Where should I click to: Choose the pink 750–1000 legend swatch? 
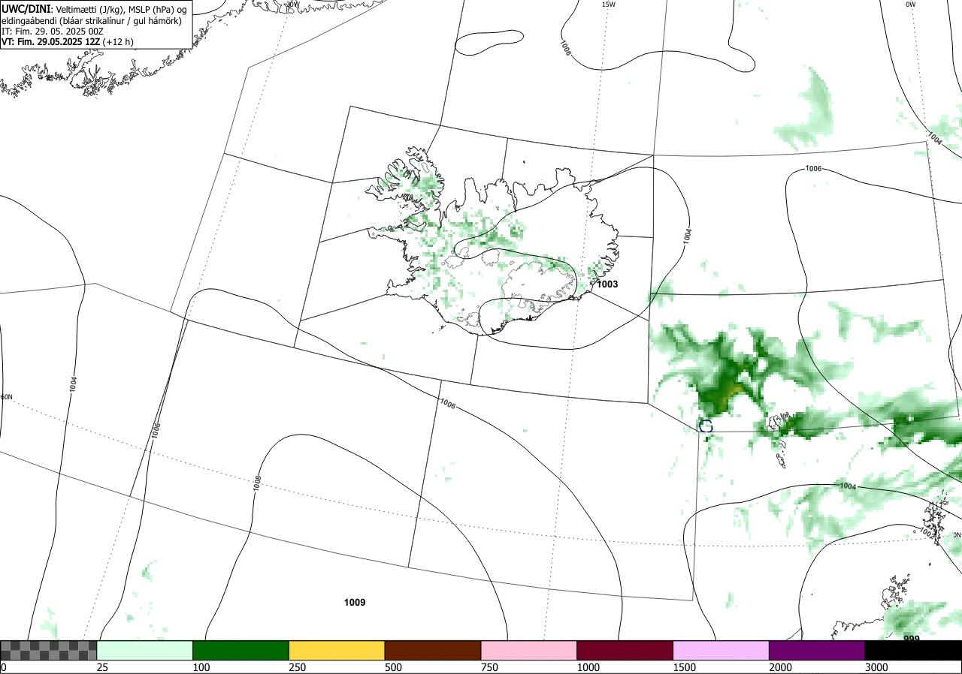(529, 650)
